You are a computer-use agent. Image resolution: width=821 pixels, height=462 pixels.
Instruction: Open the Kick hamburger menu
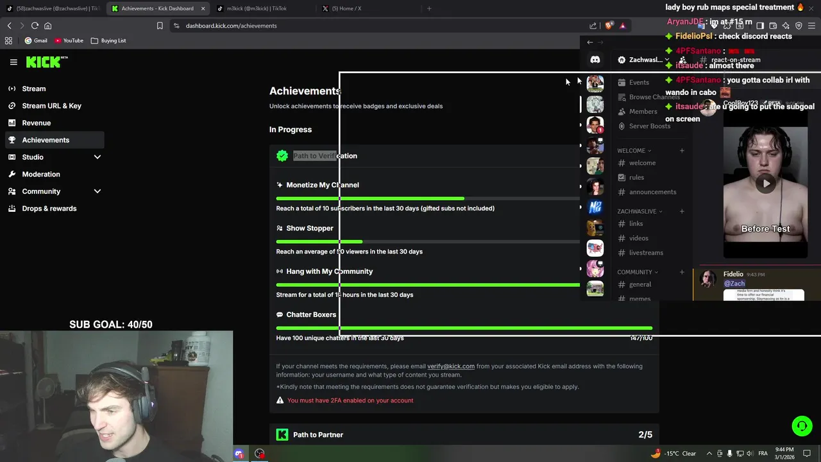(x=13, y=62)
